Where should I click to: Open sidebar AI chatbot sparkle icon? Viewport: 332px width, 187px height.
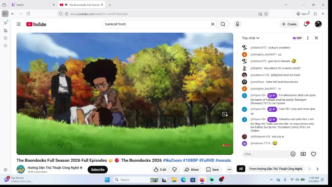tap(5, 23)
